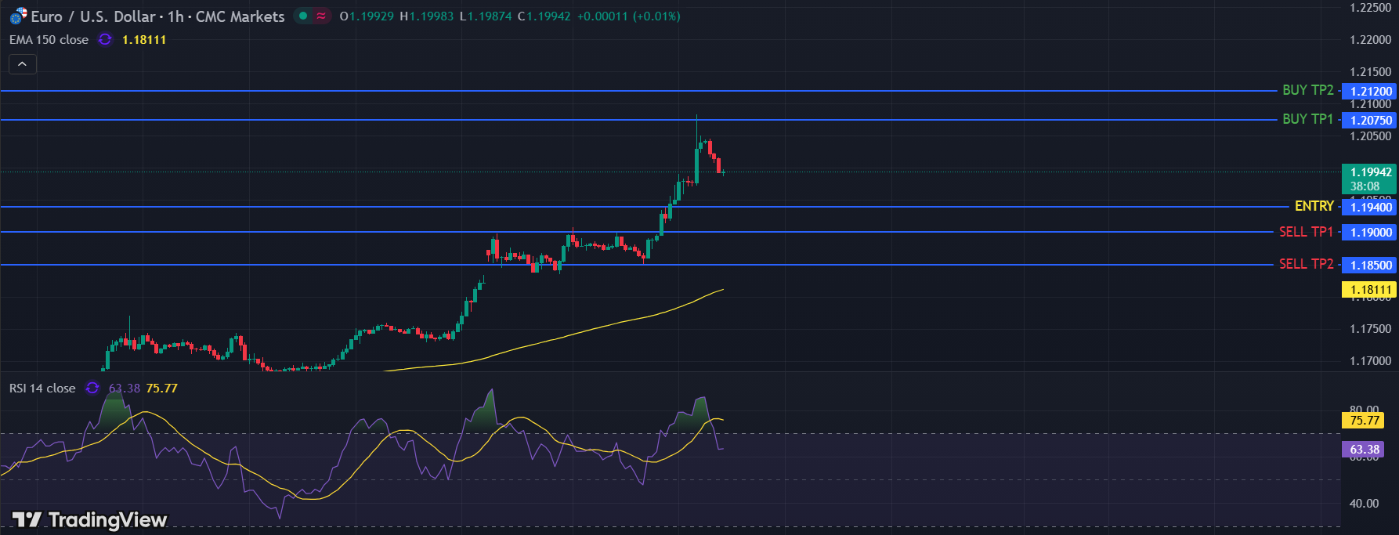
Task: Click the green market status dot
Action: pyautogui.click(x=303, y=16)
